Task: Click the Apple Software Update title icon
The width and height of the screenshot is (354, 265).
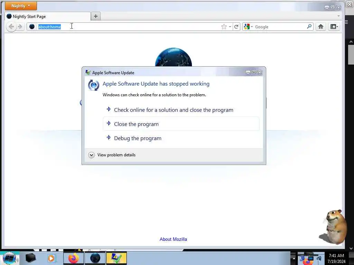Action: 88,72
